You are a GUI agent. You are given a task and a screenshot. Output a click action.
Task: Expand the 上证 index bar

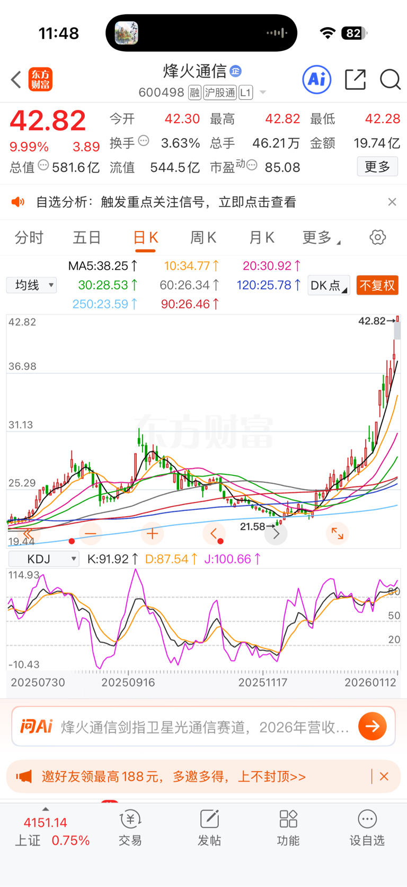coord(46,809)
